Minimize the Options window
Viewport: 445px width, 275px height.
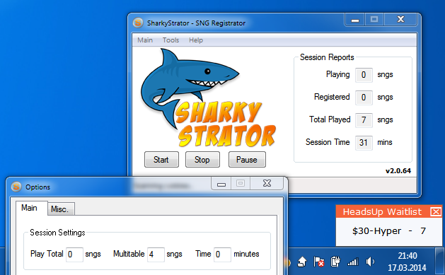tap(221, 184)
